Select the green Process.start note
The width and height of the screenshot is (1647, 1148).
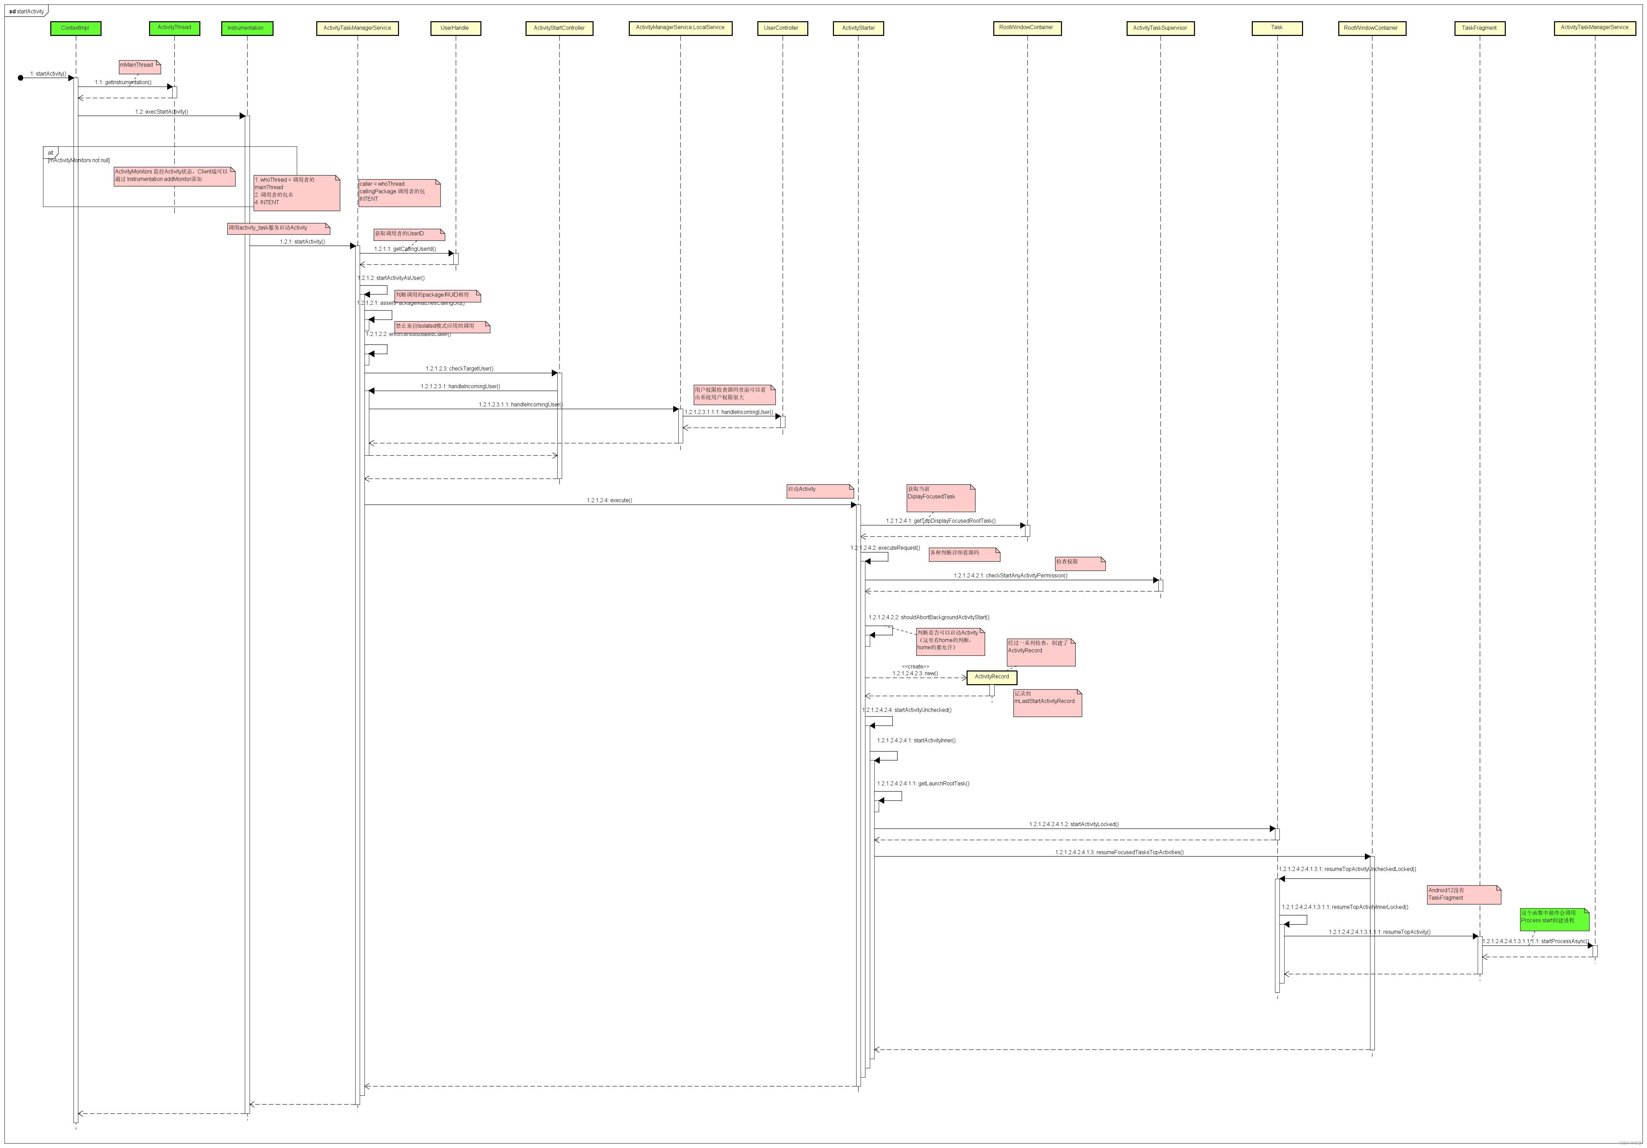point(1554,919)
